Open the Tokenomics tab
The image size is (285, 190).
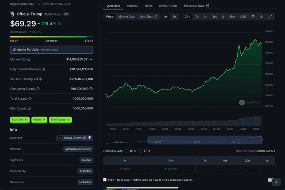[130, 189]
